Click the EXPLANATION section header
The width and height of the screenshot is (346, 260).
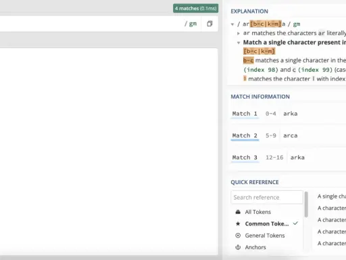point(249,12)
